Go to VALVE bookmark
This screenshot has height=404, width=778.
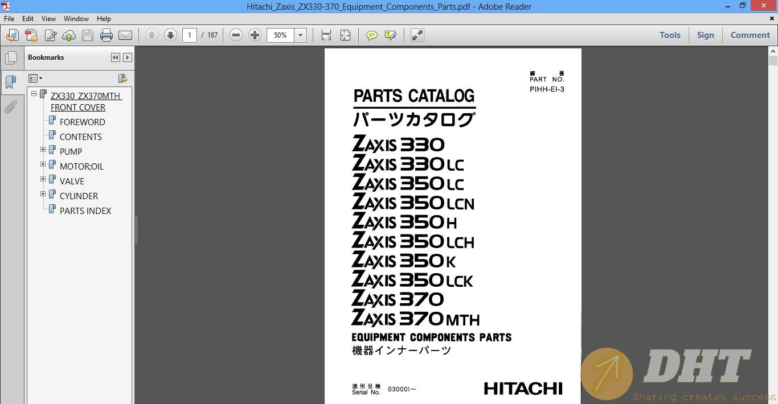click(72, 181)
